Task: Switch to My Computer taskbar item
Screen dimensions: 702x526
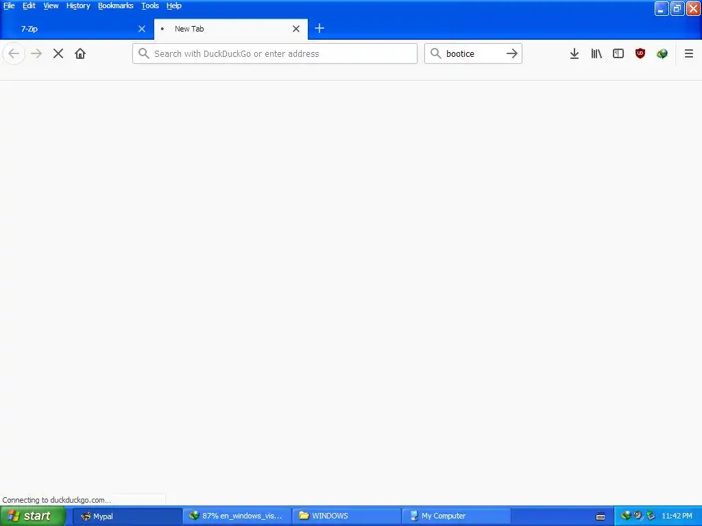Action: click(x=456, y=516)
